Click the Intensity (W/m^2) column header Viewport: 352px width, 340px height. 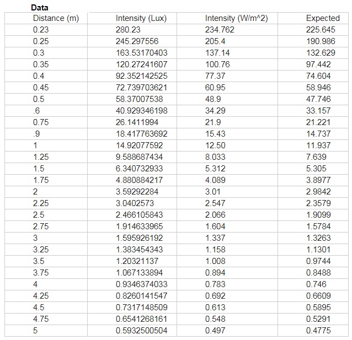tap(236, 18)
